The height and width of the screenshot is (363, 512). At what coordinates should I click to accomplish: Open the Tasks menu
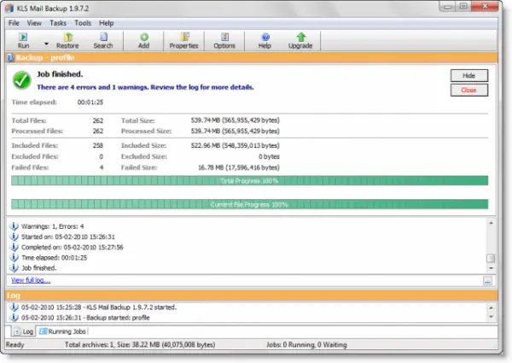tap(59, 22)
